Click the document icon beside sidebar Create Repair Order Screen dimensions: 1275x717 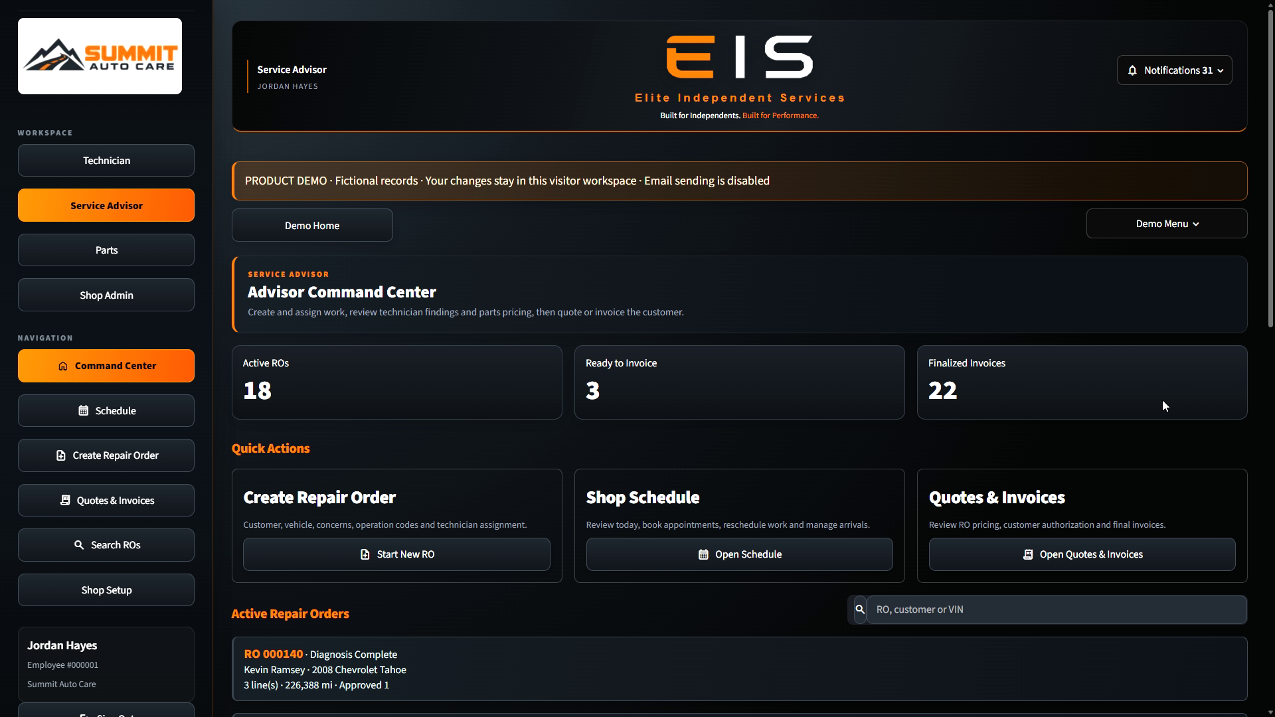61,455
